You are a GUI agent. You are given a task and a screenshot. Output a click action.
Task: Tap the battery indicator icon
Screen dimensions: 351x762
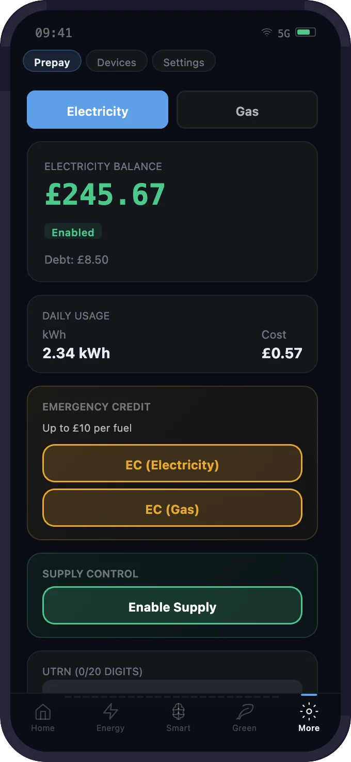click(305, 33)
